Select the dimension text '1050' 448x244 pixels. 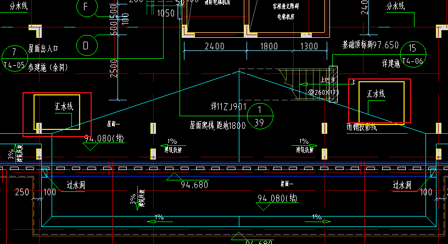click(166, 13)
